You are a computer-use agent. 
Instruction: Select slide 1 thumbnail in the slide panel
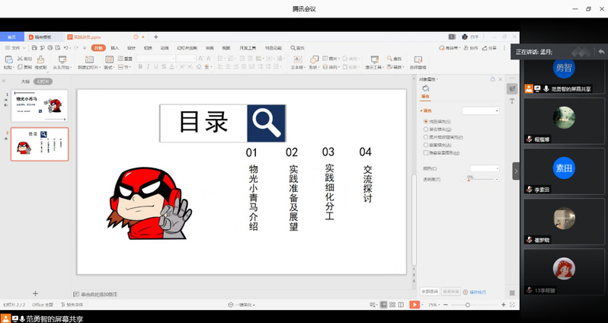click(40, 106)
